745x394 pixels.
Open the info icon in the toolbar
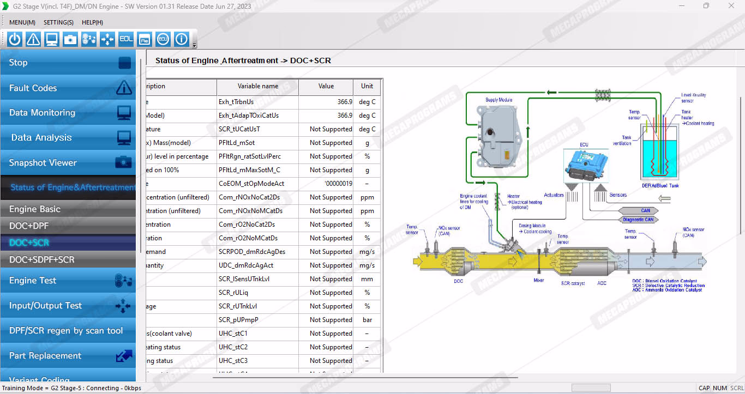point(182,39)
